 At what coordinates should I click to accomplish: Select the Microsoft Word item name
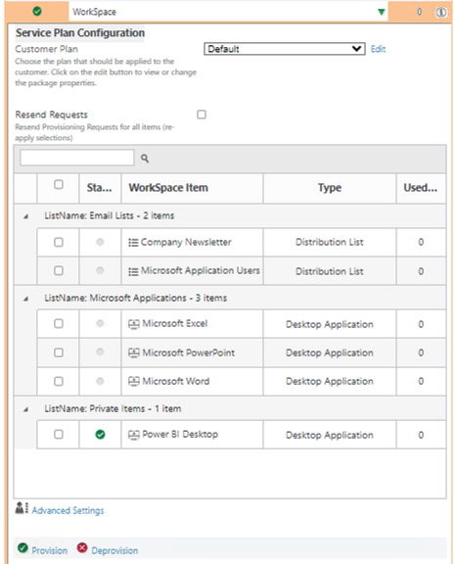pos(176,381)
